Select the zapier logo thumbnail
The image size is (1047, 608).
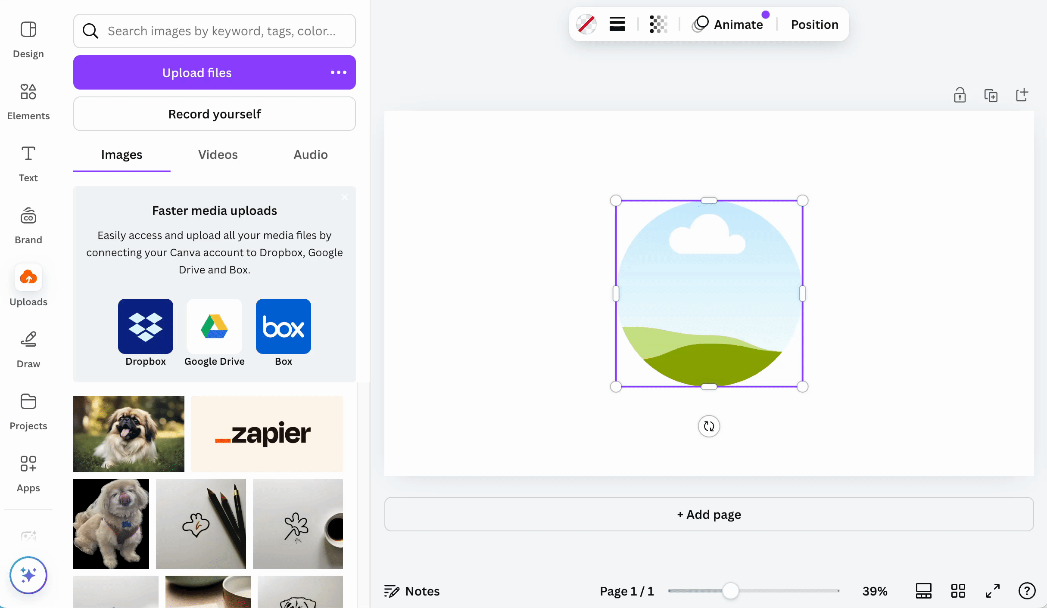pos(267,434)
